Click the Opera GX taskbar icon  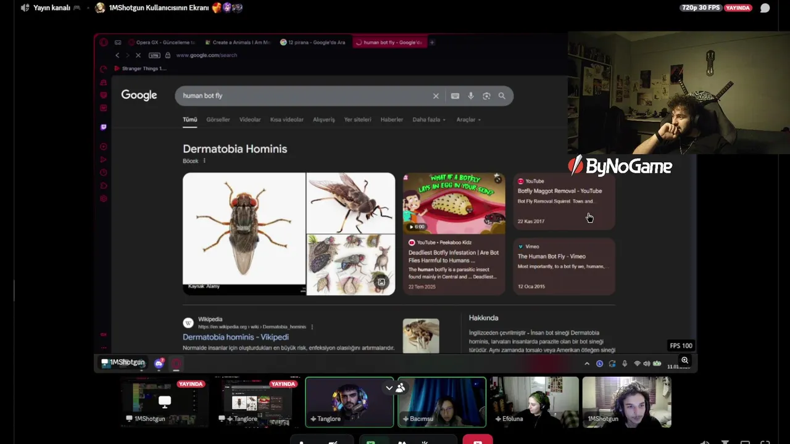coord(176,363)
